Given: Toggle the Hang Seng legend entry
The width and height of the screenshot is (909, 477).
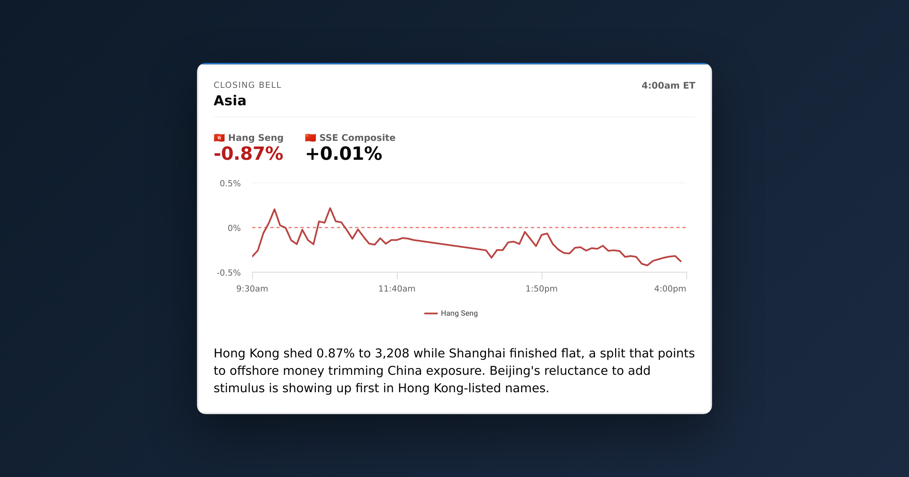Looking at the screenshot, I should [x=451, y=313].
